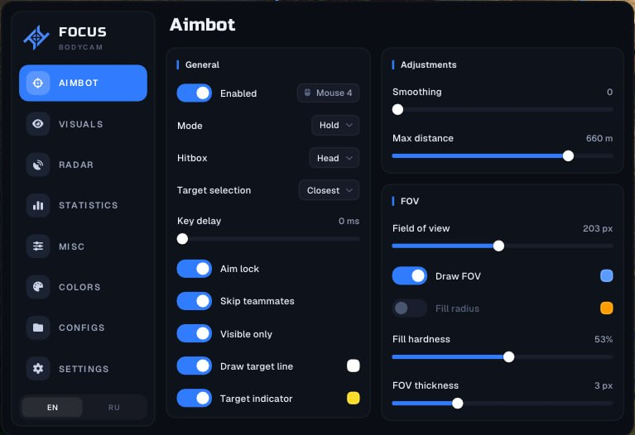Click the Fill hardness slider

[503, 357]
